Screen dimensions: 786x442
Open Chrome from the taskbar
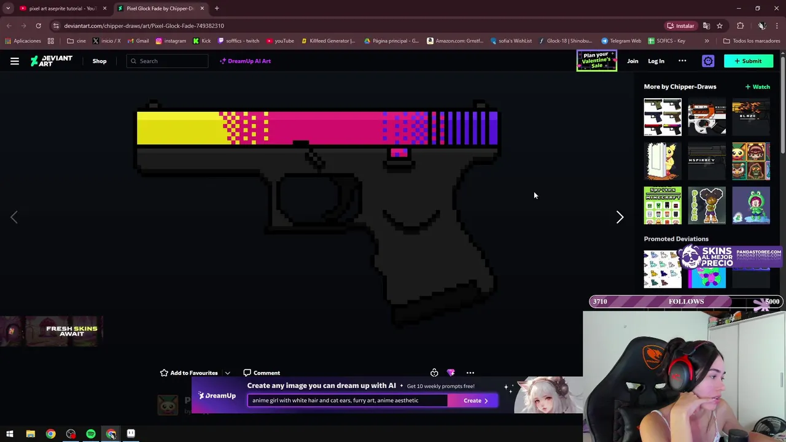(x=50, y=434)
